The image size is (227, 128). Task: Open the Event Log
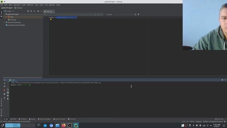coord(219,119)
